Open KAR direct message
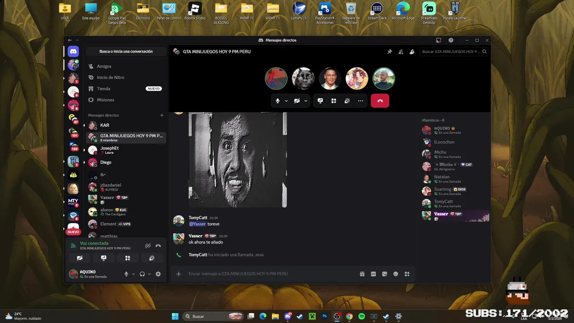The height and width of the screenshot is (323, 574). click(x=125, y=125)
